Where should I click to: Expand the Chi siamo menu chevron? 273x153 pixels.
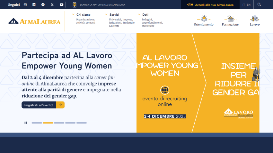pos(73,14)
